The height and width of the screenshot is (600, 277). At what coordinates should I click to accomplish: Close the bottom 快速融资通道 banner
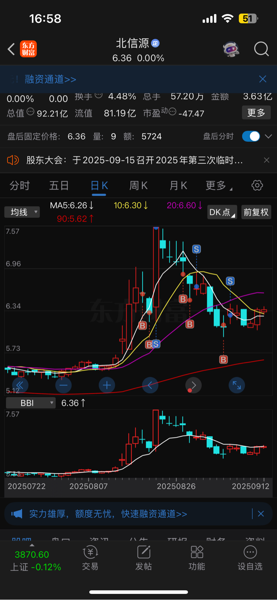tap(261, 514)
